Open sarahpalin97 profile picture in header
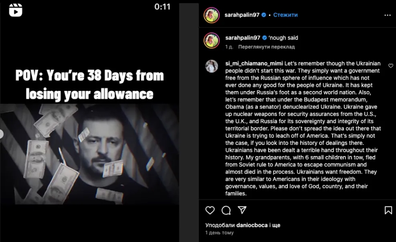Viewport: 396px width, 242px height. point(211,15)
